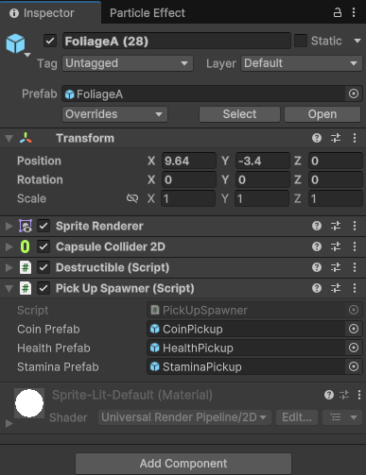
Task: Toggle the Static checkbox
Action: (301, 41)
